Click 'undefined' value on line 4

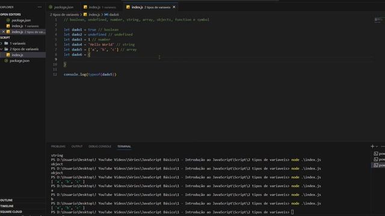pyautogui.click(x=97, y=35)
